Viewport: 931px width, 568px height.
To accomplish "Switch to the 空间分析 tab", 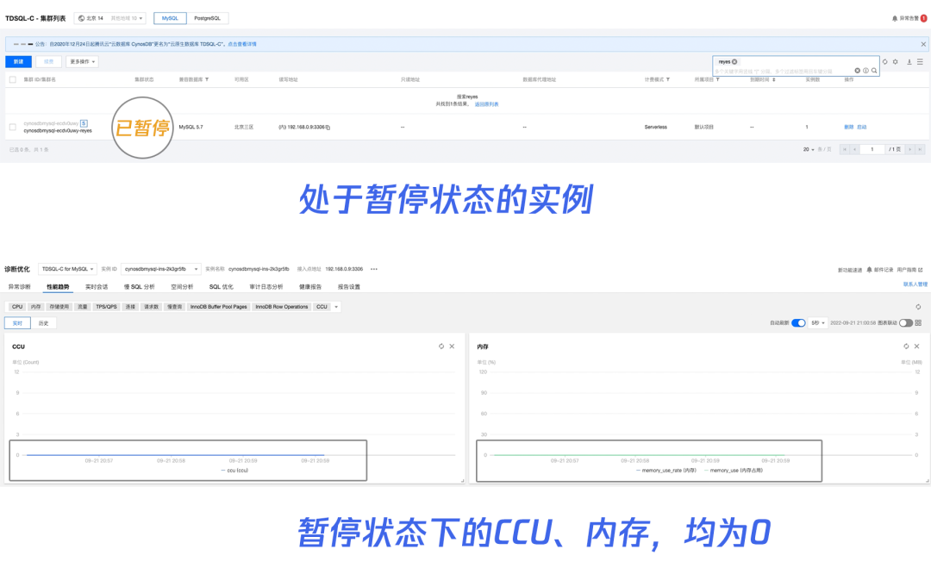I will tap(182, 287).
